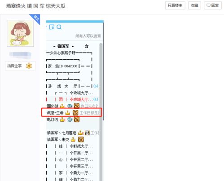Click the 只看楼主 button
The image size is (224, 181).
click(x=175, y=5)
